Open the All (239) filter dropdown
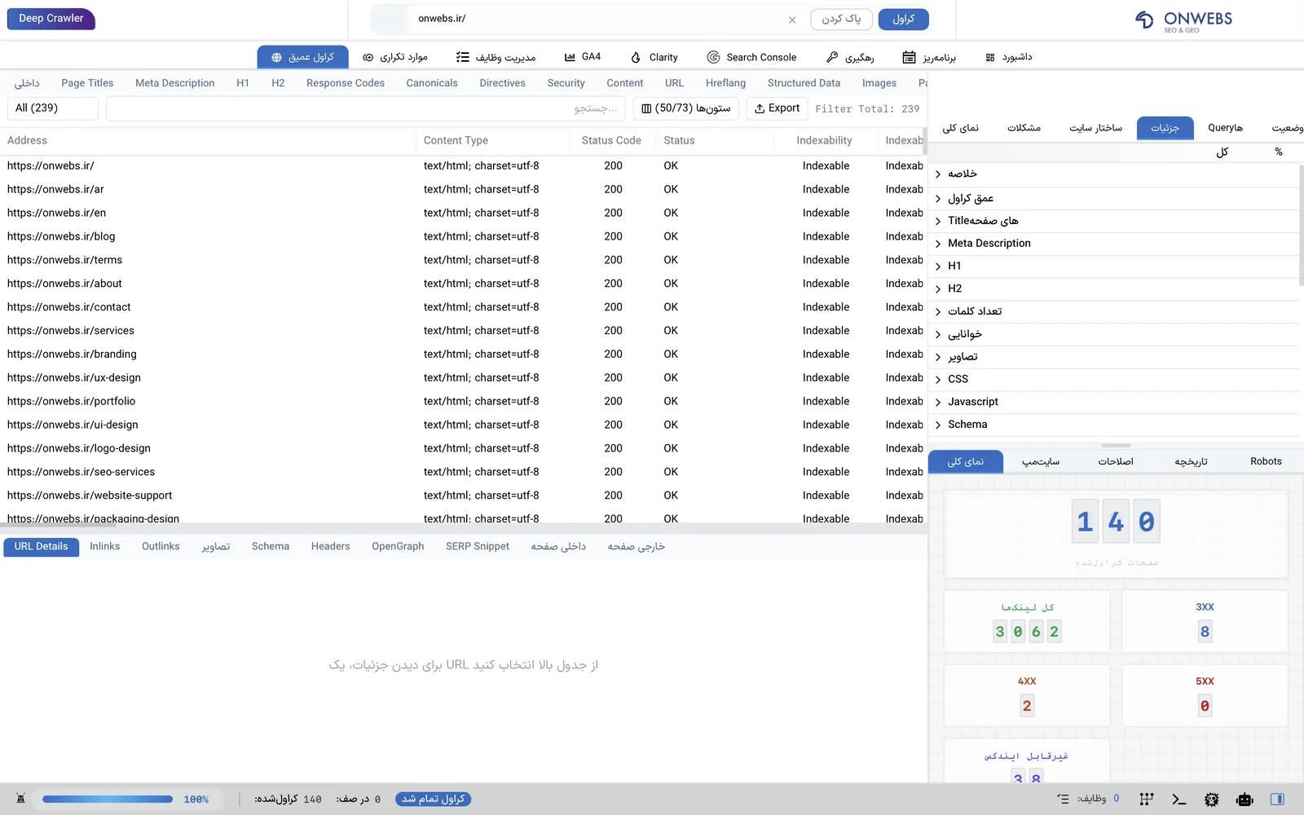 tap(52, 108)
